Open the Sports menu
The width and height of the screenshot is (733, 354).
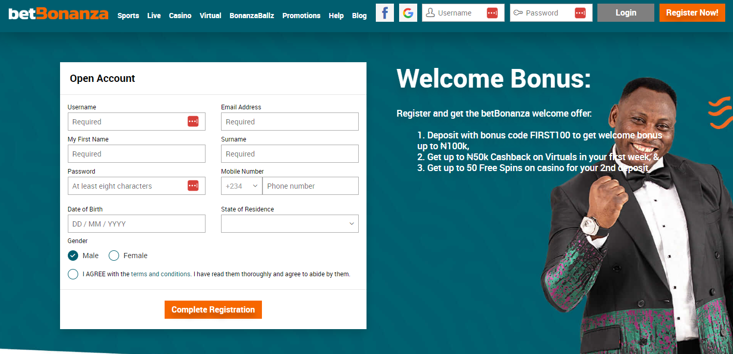click(128, 16)
